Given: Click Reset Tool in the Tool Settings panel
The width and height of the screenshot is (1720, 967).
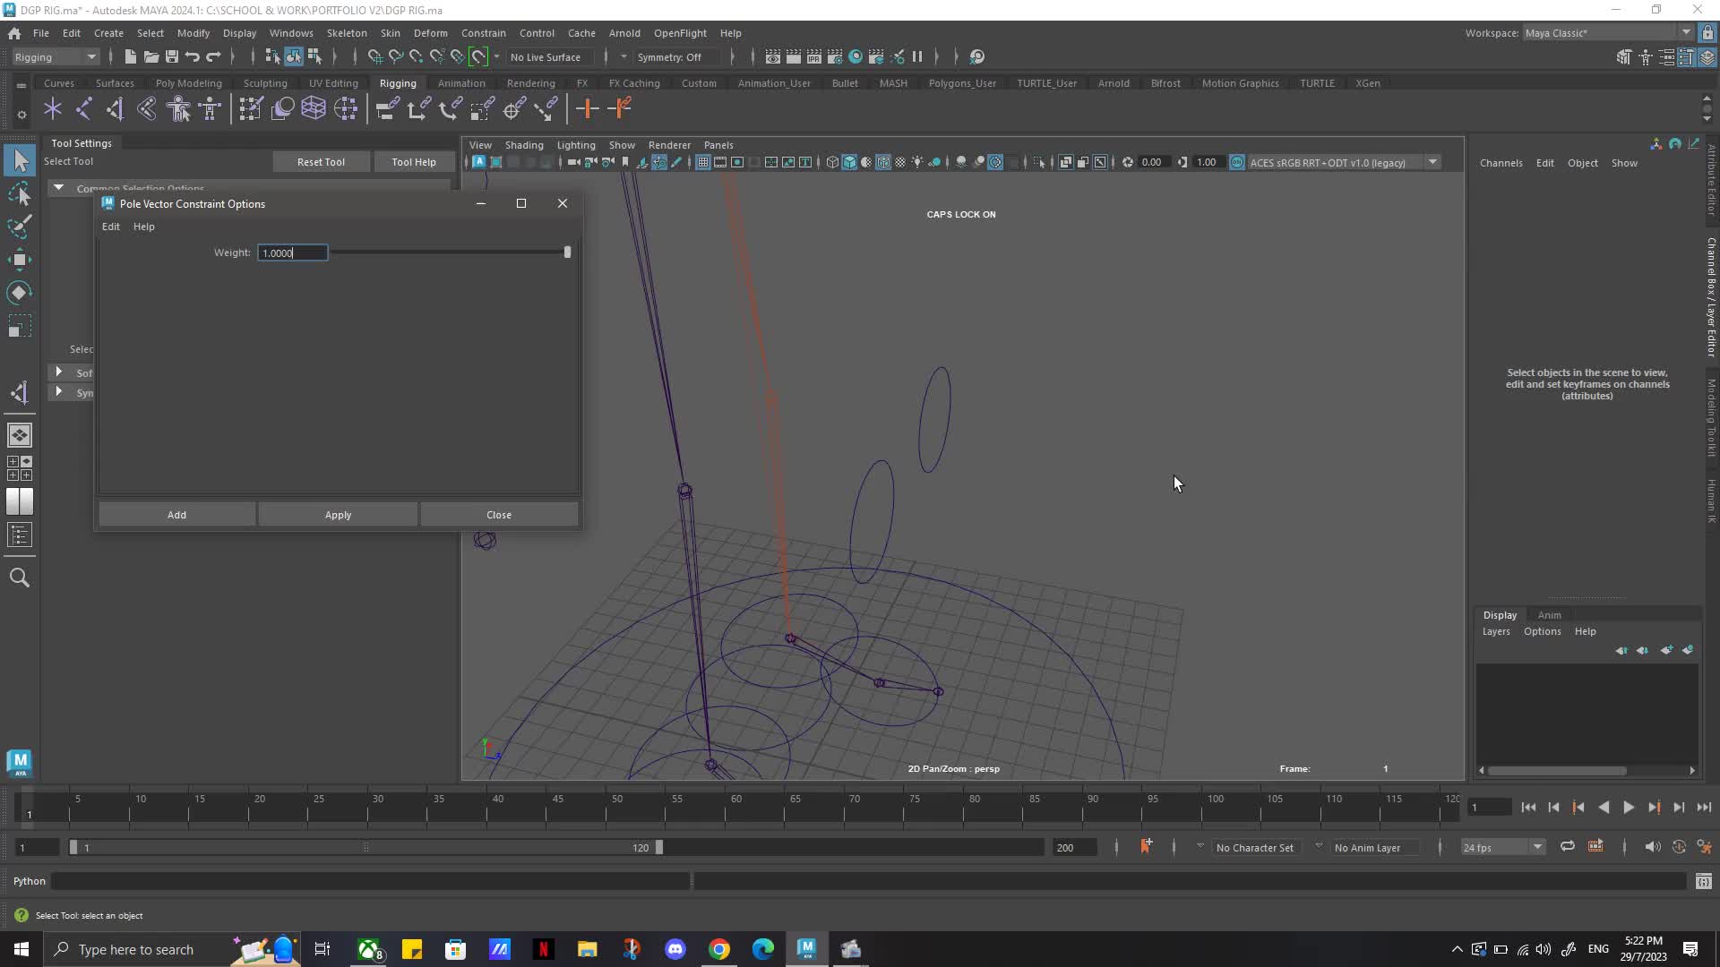Looking at the screenshot, I should (320, 161).
